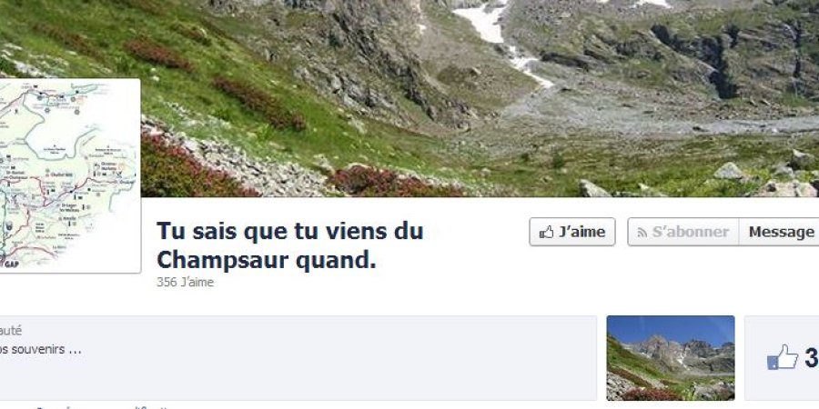Click the large blue thumbs-up likes icon
The image size is (819, 409).
[x=783, y=357]
